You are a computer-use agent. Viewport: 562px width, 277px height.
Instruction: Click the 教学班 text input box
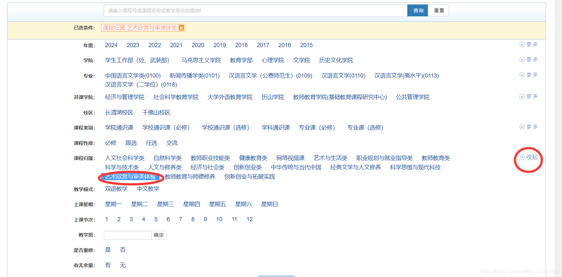[x=127, y=235]
